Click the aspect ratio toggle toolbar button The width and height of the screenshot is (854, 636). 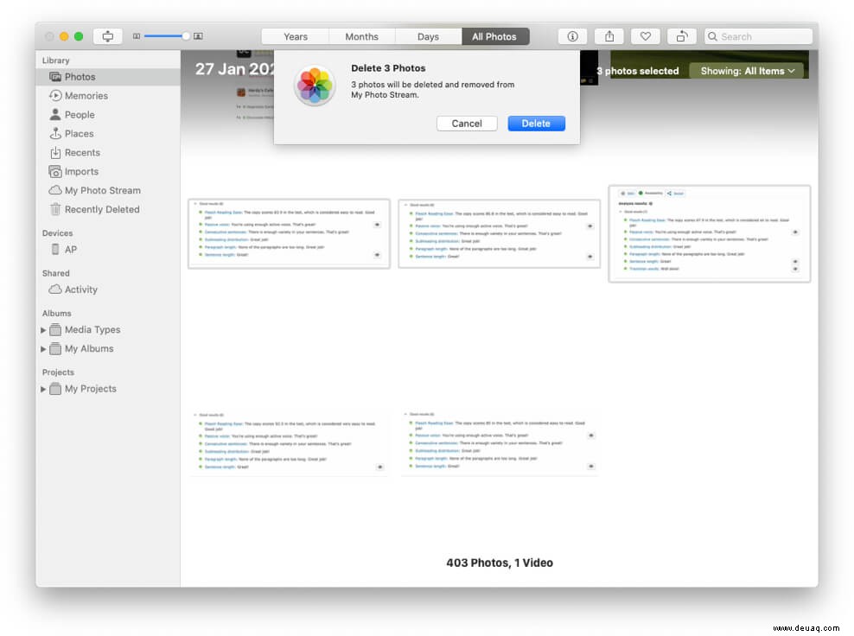(108, 36)
